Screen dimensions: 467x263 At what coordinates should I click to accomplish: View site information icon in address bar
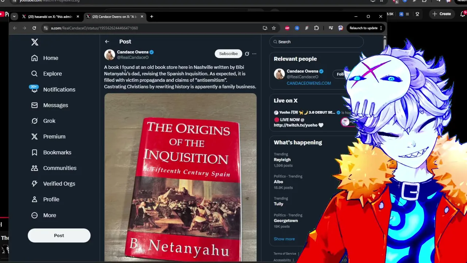[x=46, y=28]
